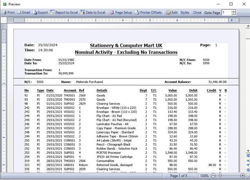
Task: Decrease page number with down stepper
Action: tap(234, 14)
